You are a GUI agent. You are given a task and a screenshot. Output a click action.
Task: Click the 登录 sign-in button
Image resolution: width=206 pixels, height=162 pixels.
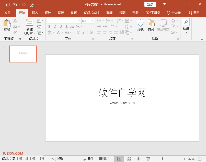click(150, 4)
